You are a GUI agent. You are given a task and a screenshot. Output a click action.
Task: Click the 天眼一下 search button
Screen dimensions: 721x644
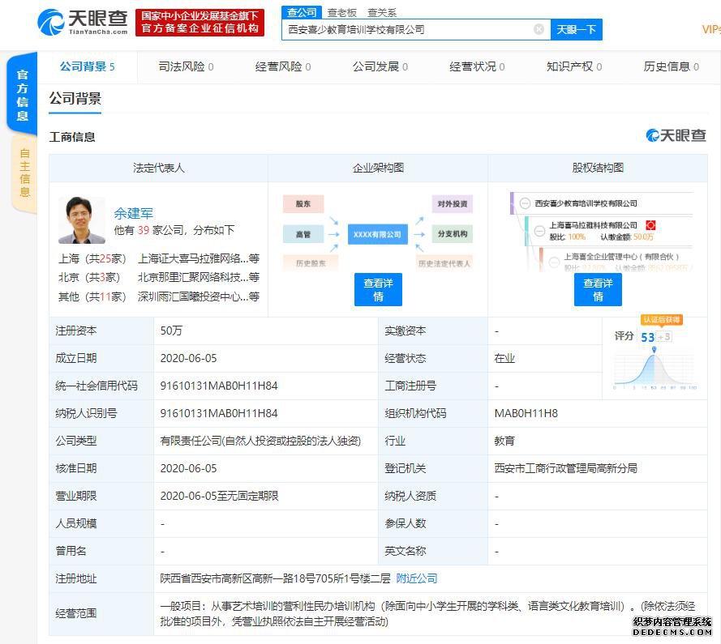point(576,30)
